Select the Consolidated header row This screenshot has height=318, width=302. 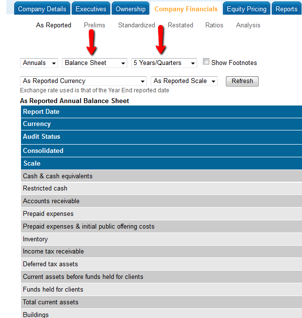pyautogui.click(x=161, y=150)
